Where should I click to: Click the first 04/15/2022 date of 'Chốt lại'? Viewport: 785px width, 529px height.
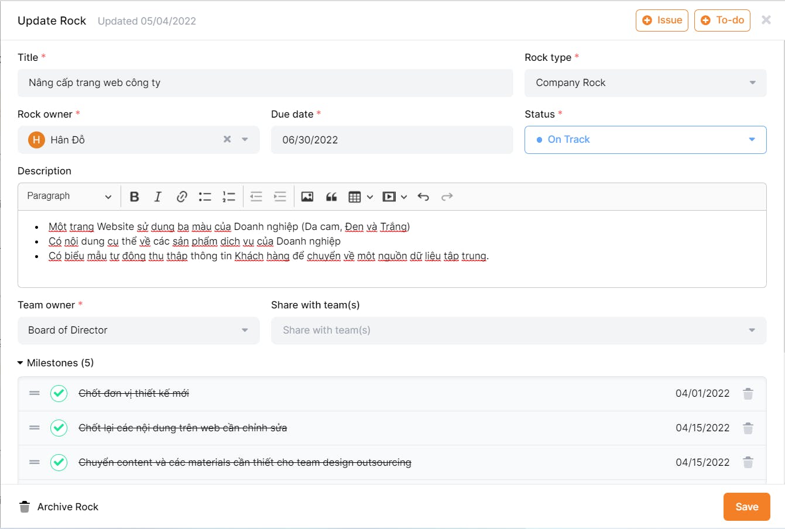coord(702,428)
